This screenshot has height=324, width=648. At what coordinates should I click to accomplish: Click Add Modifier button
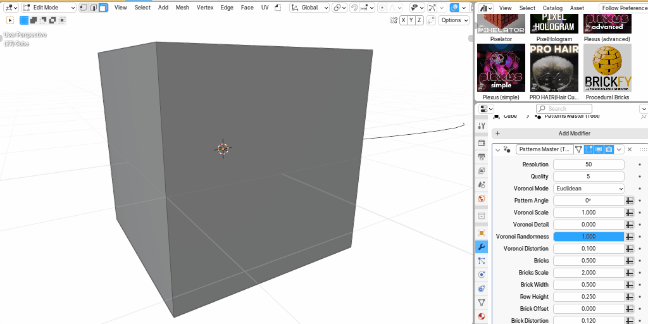coord(570,134)
